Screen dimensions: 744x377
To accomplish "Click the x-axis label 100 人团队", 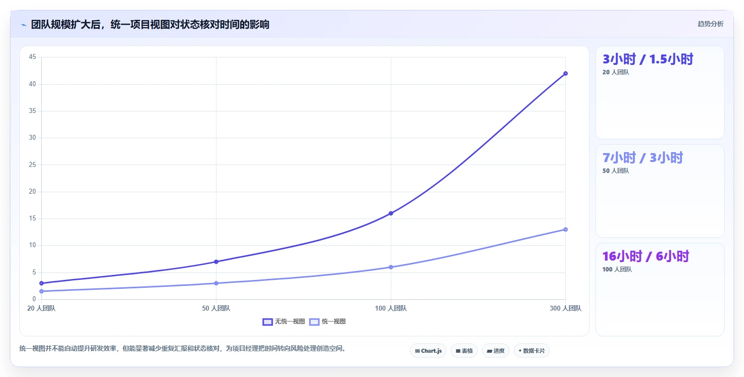I will click(x=391, y=309).
